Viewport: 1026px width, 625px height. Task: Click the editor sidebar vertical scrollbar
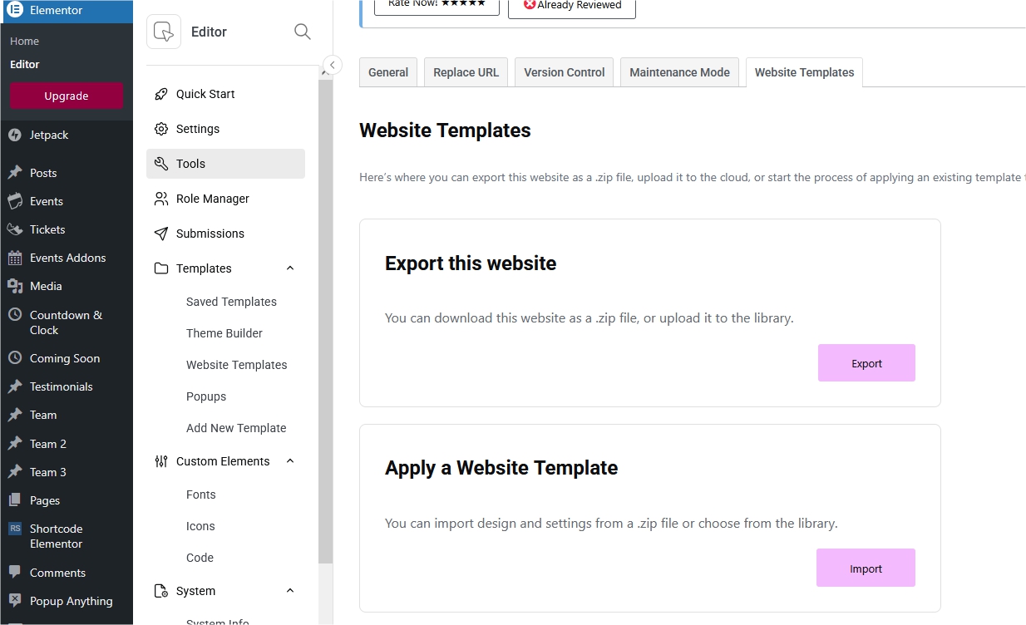(x=325, y=316)
